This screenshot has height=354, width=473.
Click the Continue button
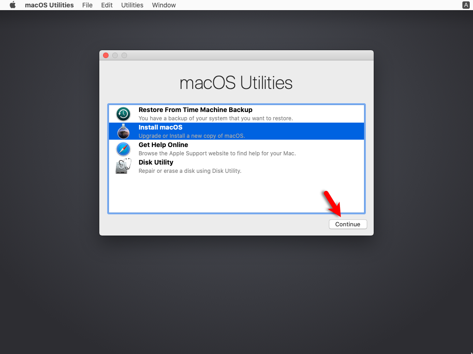pos(348,224)
